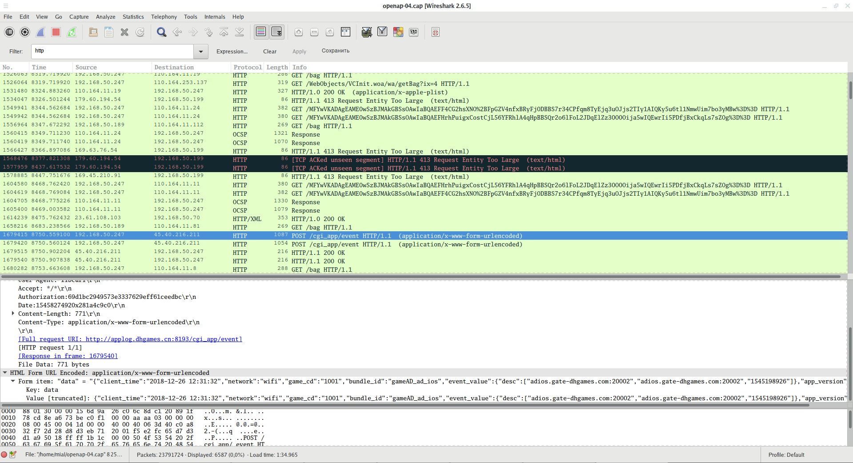The width and height of the screenshot is (853, 463).
Task: Follow the Response in frame 1679540 link
Action: [x=68, y=356]
